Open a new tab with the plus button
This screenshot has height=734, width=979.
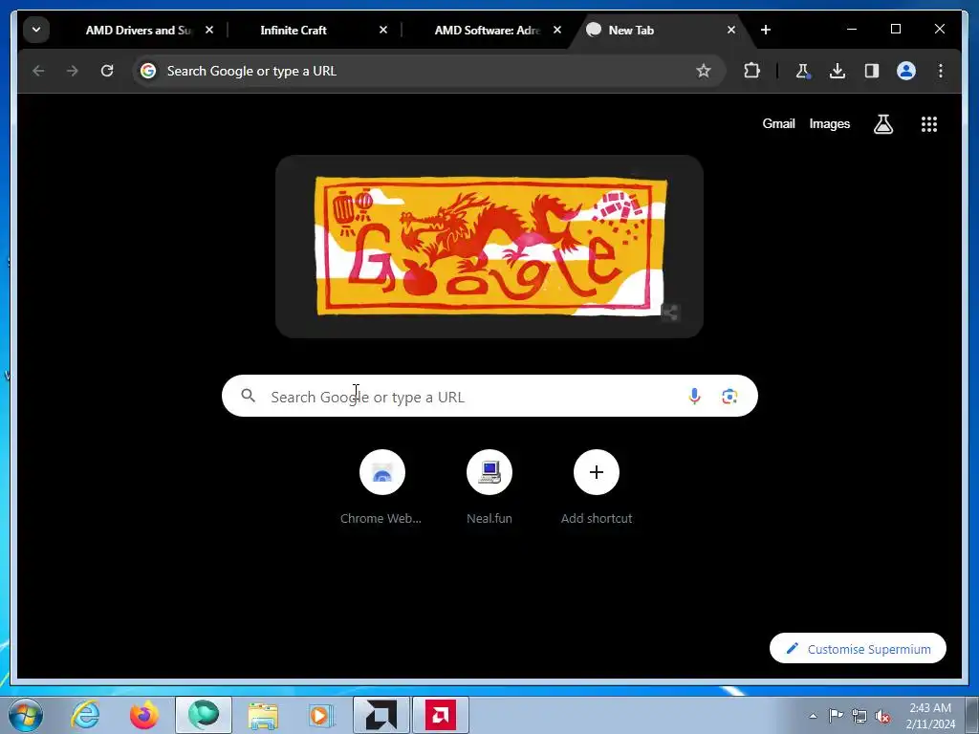coord(766,30)
